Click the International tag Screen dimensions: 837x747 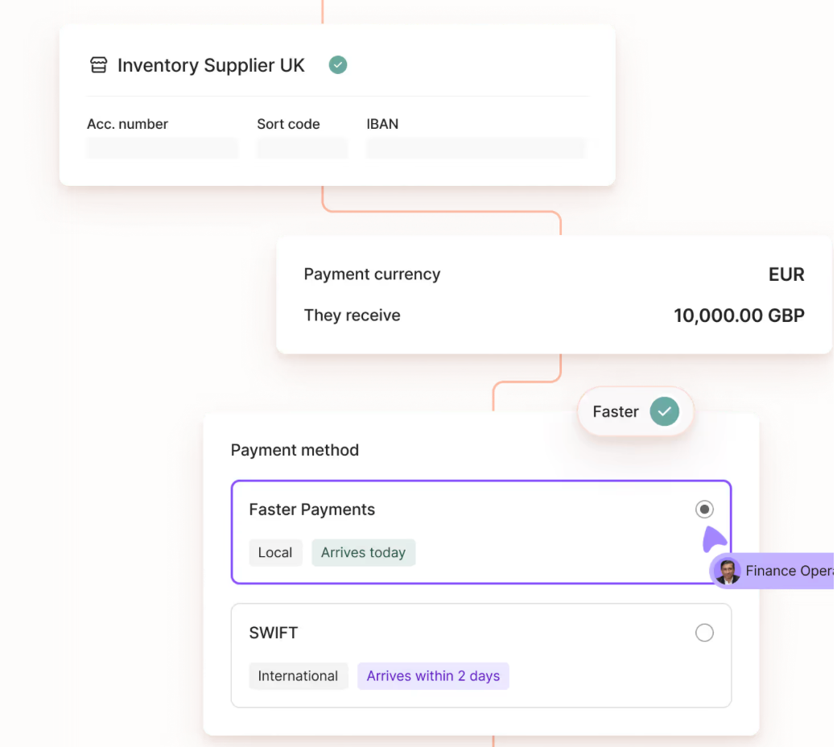298,676
